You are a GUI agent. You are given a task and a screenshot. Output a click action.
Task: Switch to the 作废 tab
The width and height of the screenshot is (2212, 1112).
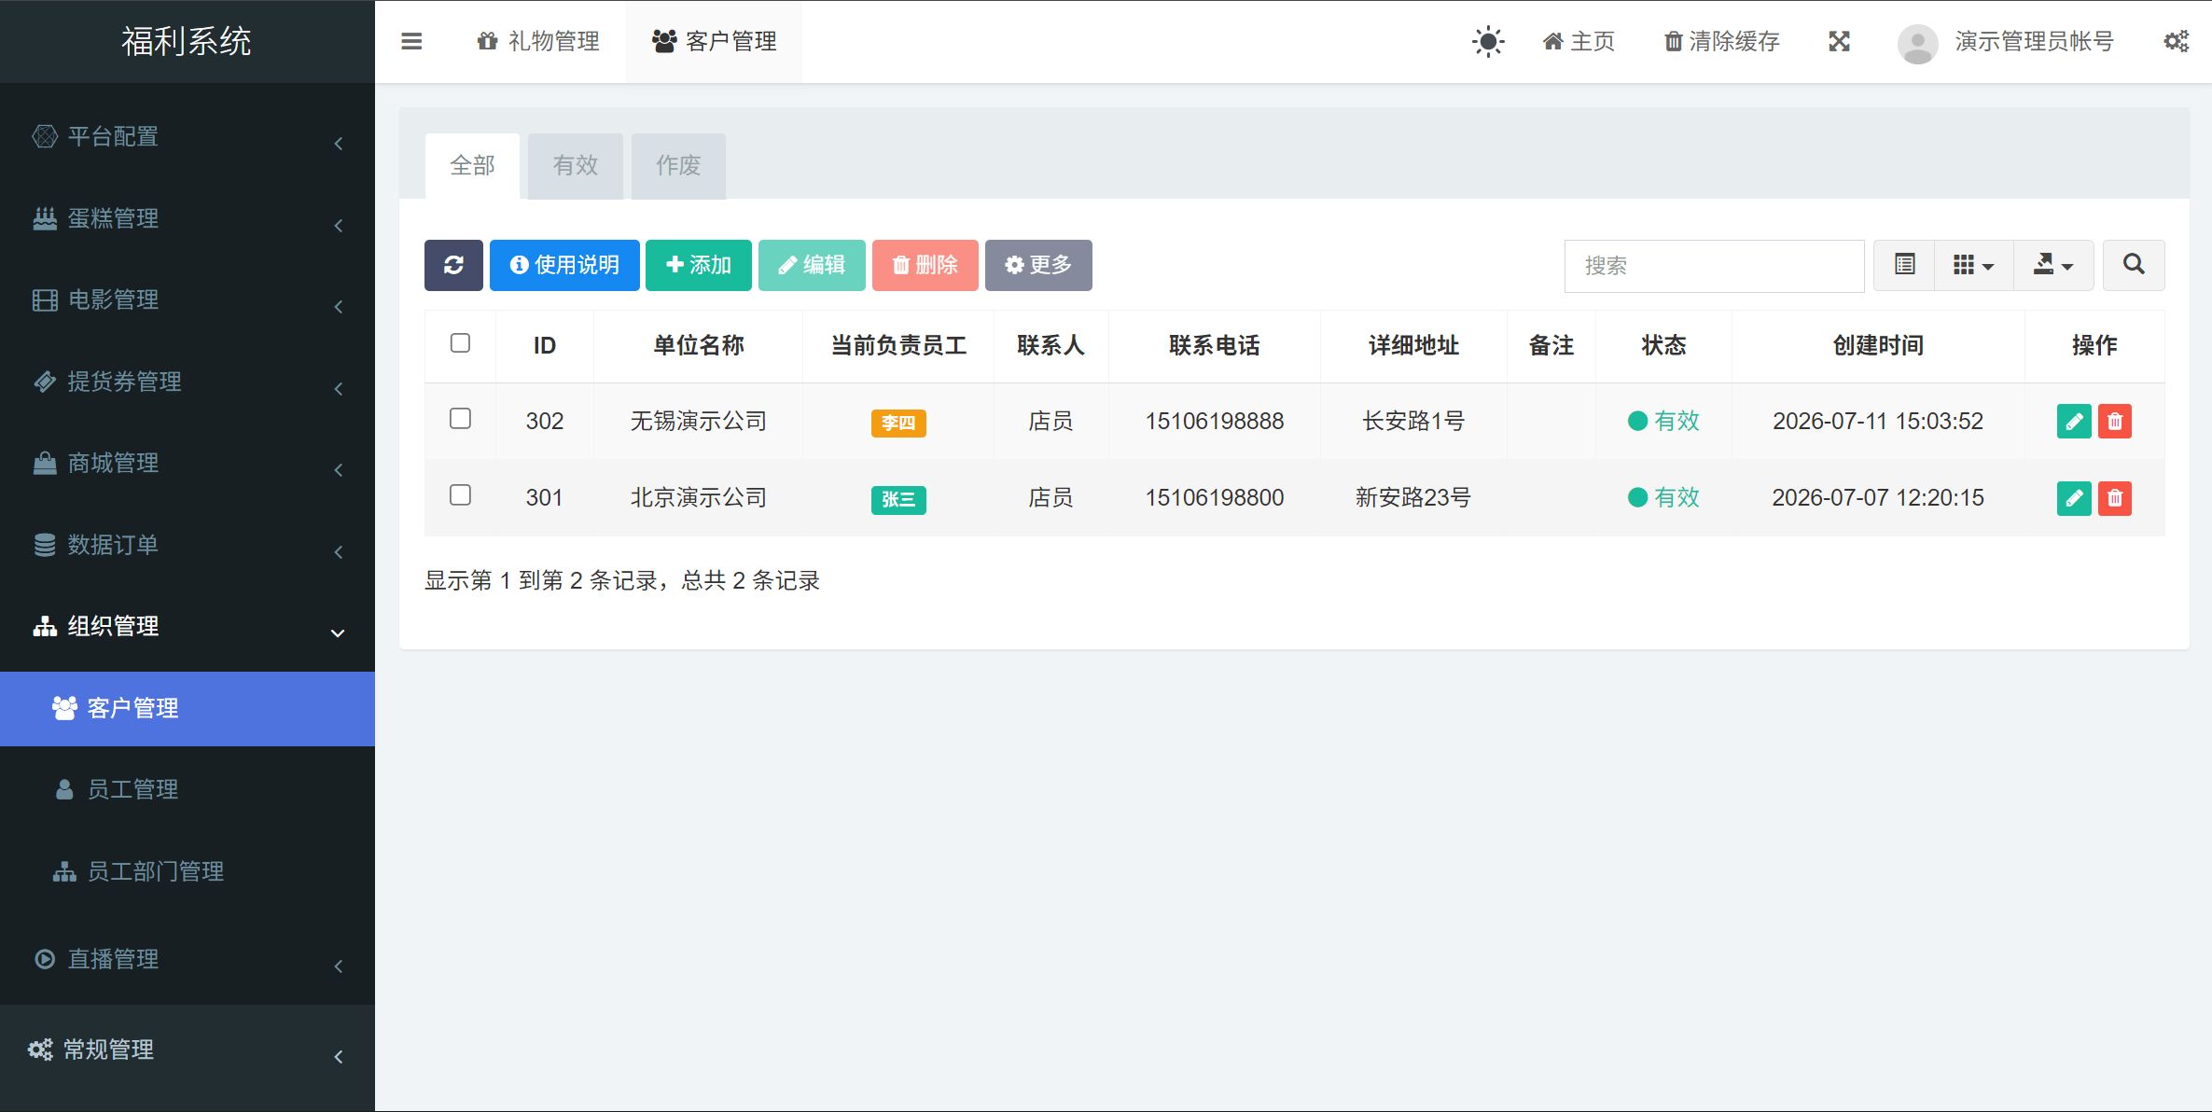(x=678, y=165)
